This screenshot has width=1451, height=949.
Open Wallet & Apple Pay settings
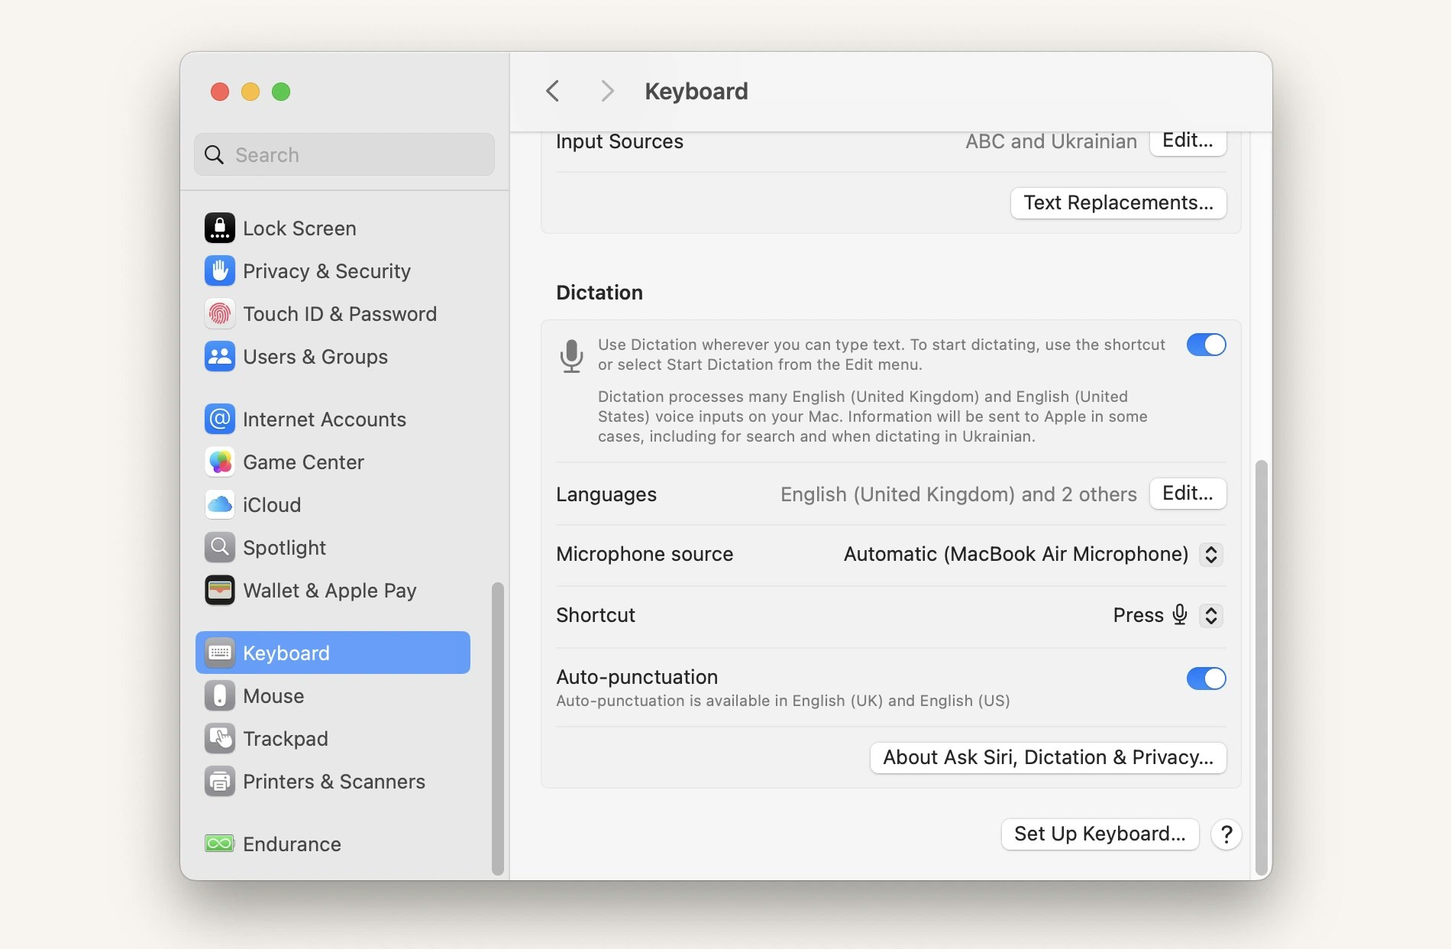pos(332,591)
